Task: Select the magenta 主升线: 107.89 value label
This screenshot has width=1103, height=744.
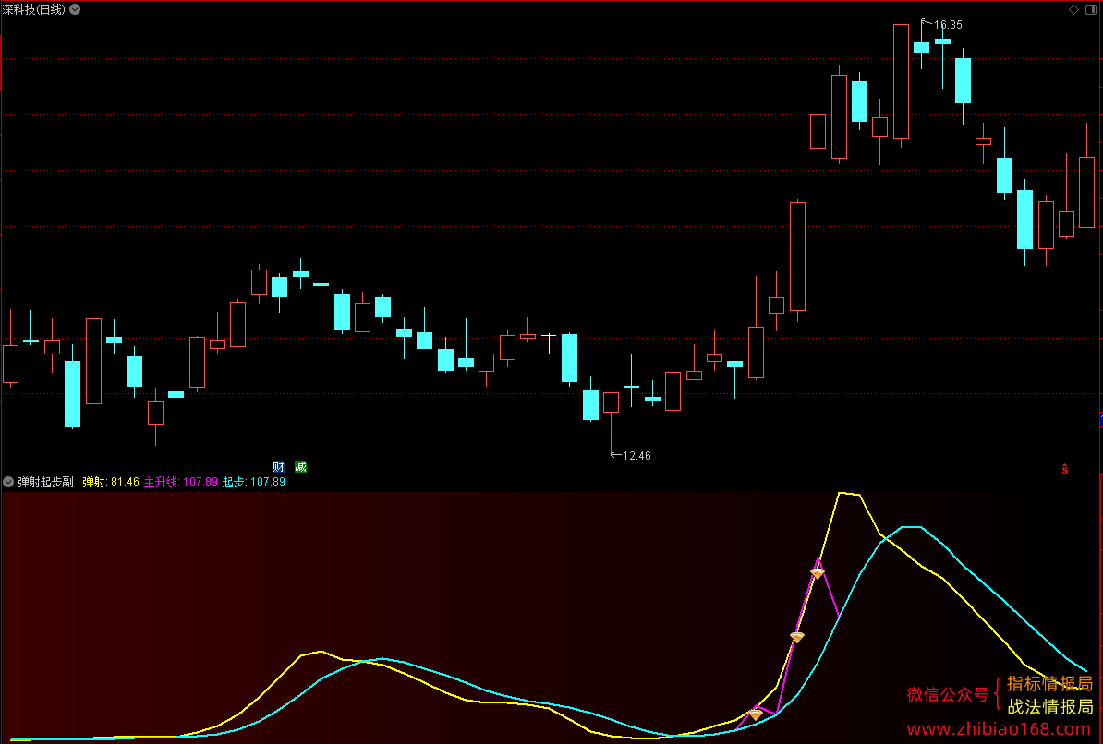Action: (181, 482)
